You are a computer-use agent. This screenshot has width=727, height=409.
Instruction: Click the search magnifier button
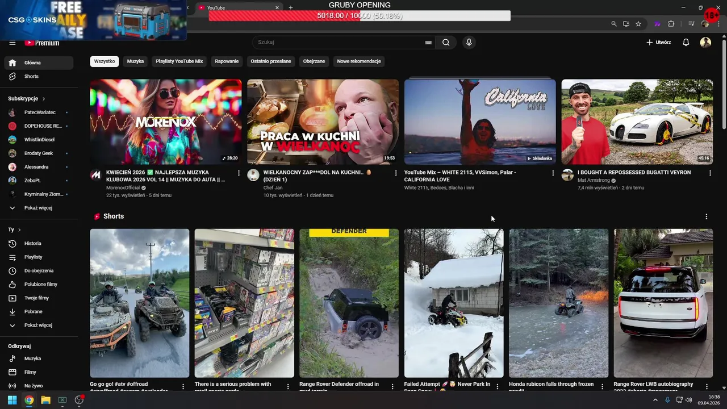[446, 42]
